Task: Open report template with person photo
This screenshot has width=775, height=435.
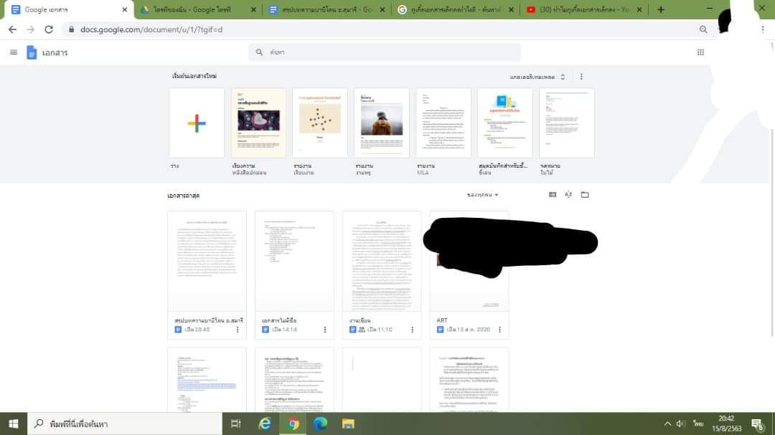Action: click(382, 123)
